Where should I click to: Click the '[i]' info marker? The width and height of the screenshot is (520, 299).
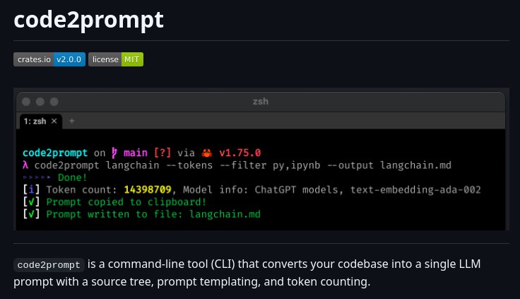coord(31,190)
